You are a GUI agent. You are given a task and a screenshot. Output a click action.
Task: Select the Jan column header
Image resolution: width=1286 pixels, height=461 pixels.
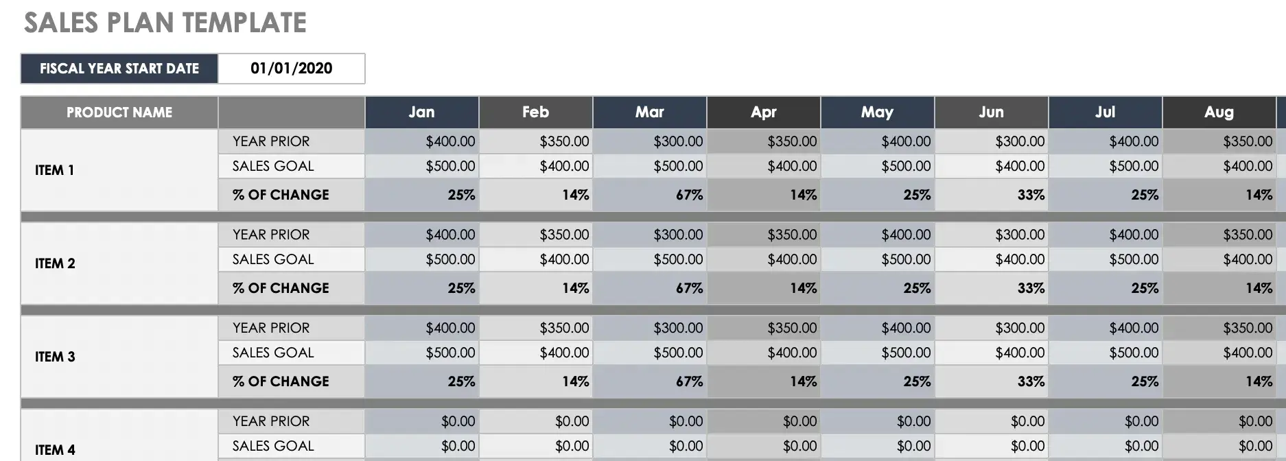point(421,112)
